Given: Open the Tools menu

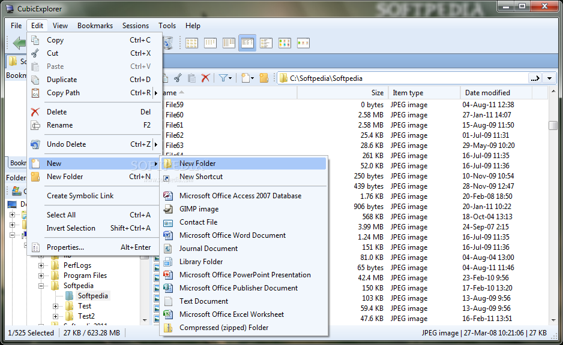Looking at the screenshot, I should [x=167, y=26].
